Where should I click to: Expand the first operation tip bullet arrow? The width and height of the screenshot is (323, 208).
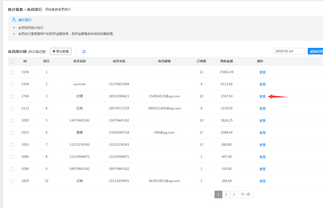tap(14, 27)
